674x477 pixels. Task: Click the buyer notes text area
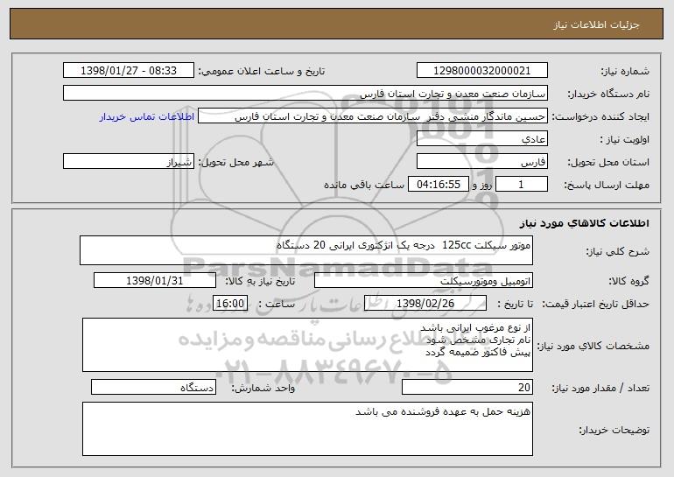coord(307,429)
